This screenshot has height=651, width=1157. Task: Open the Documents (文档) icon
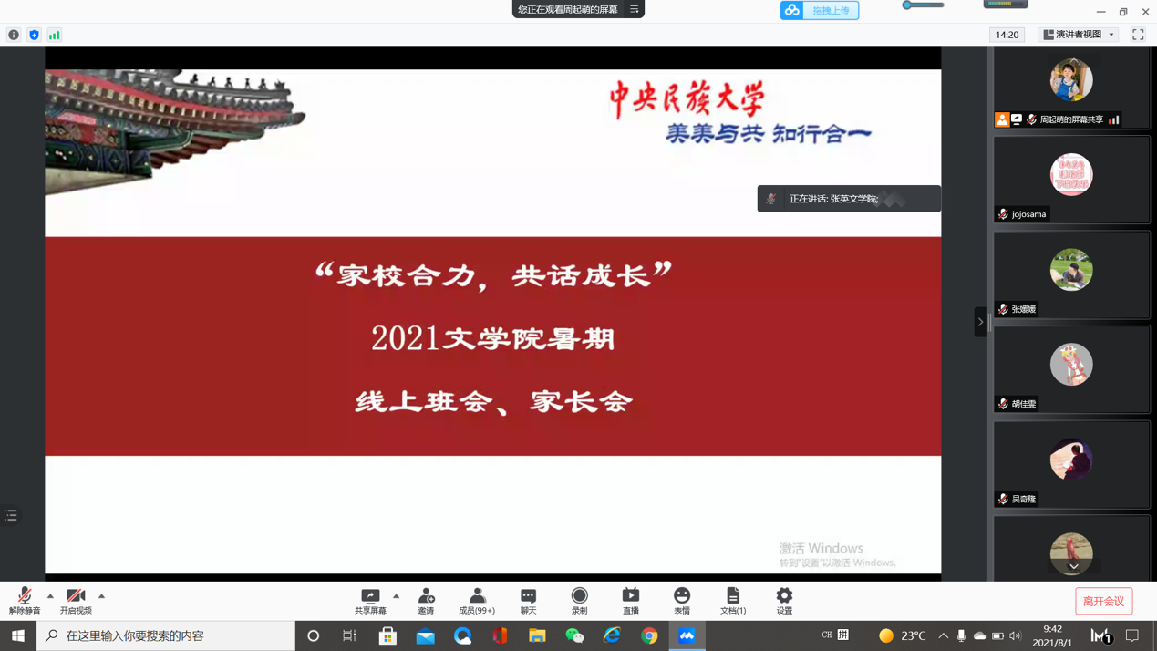732,600
